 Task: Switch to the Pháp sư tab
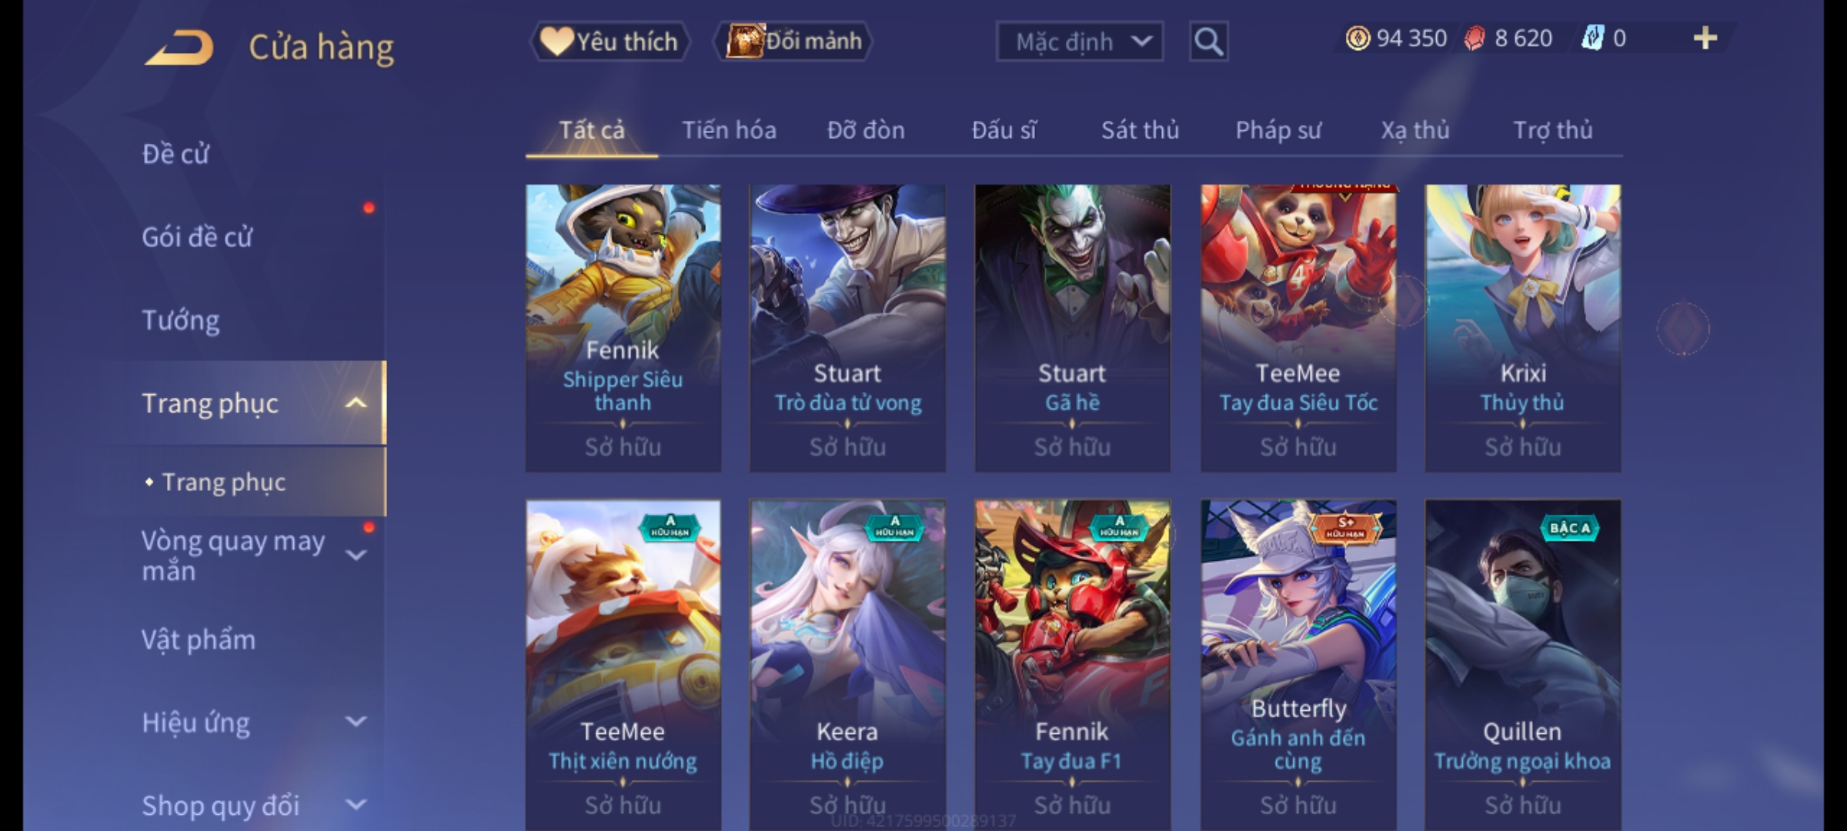point(1278,130)
